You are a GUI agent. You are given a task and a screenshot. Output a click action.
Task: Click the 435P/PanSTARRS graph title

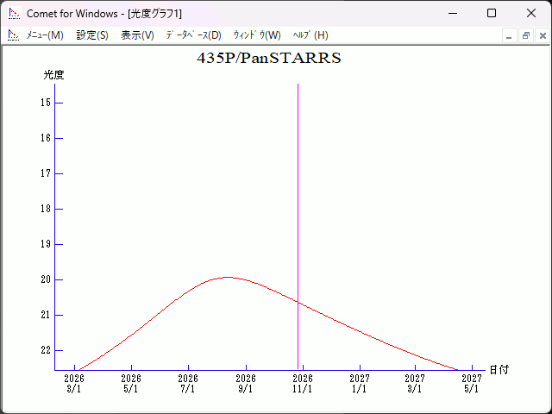(x=269, y=59)
